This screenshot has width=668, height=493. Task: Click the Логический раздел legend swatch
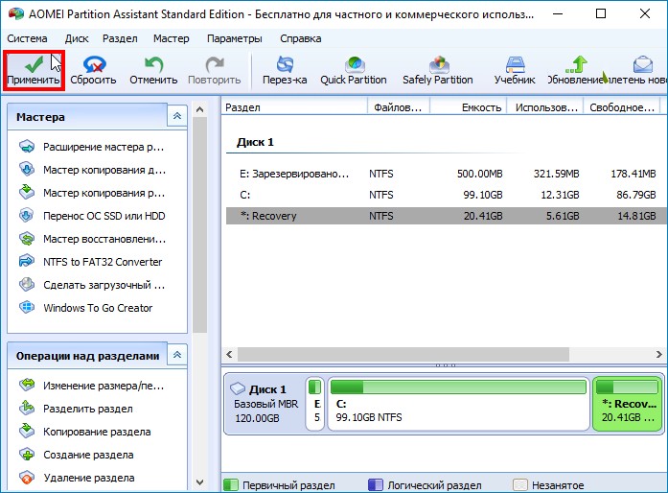(376, 485)
